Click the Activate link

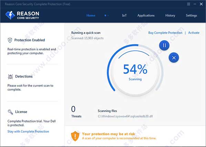[194, 33]
